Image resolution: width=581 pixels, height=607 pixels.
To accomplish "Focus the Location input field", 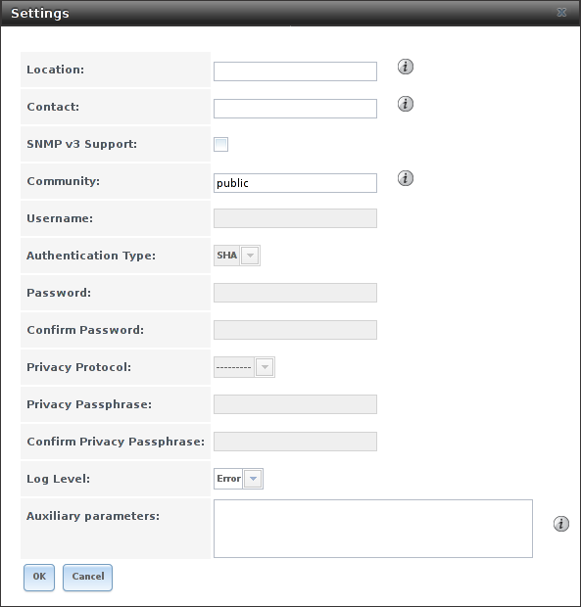I will coord(295,71).
